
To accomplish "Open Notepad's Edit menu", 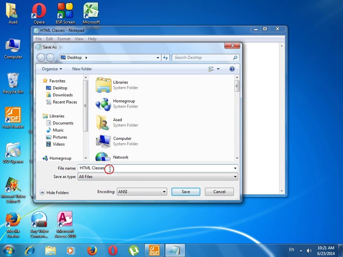I will click(49, 39).
